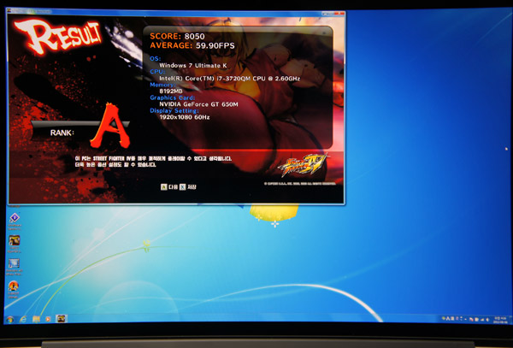Image resolution: width=513 pixels, height=348 pixels.
Task: Click the 'NVIDIA GeForce GT 650M' text
Action: tap(198, 104)
